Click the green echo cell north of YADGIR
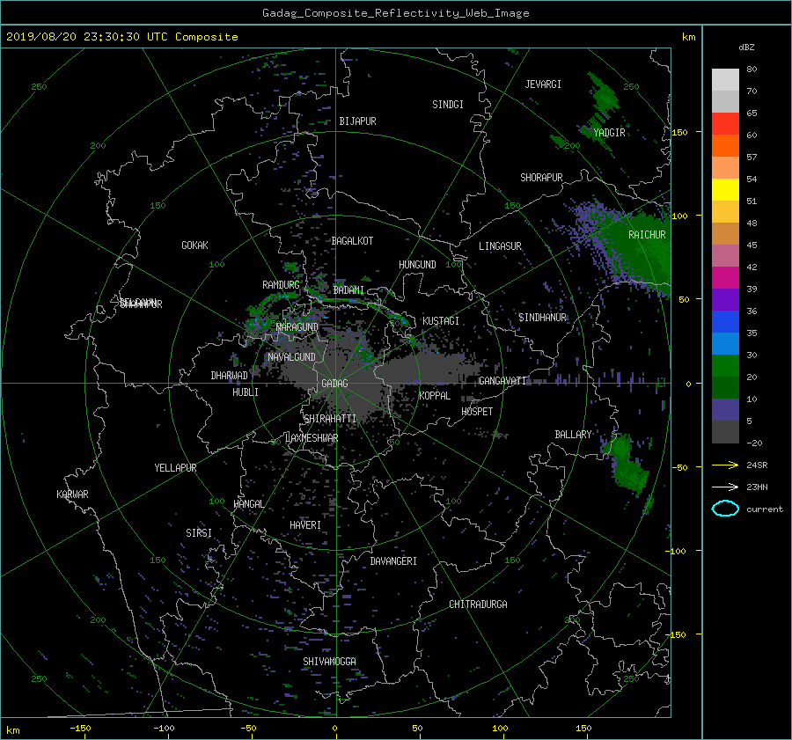Image resolution: width=792 pixels, height=740 pixels. [x=604, y=95]
